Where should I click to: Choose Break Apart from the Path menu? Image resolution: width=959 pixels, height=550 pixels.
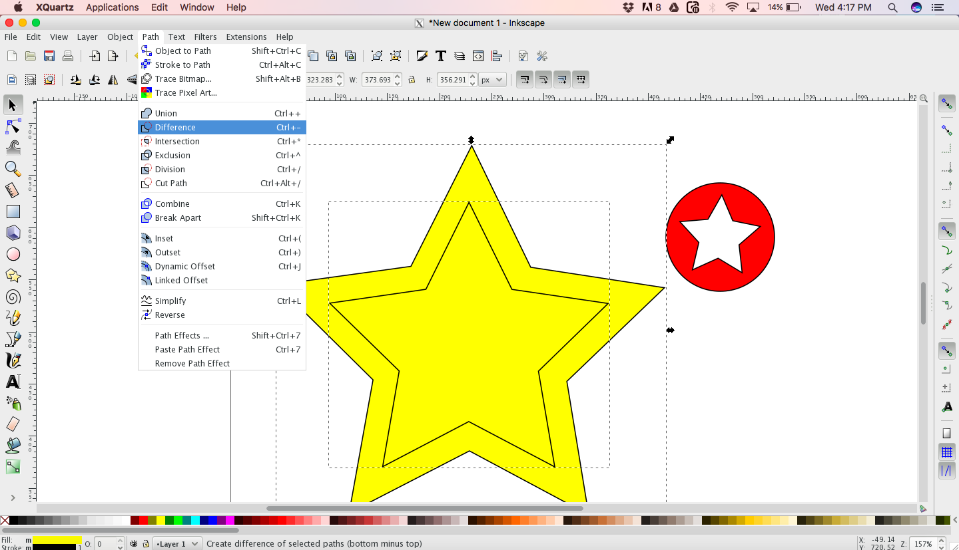[x=222, y=217]
